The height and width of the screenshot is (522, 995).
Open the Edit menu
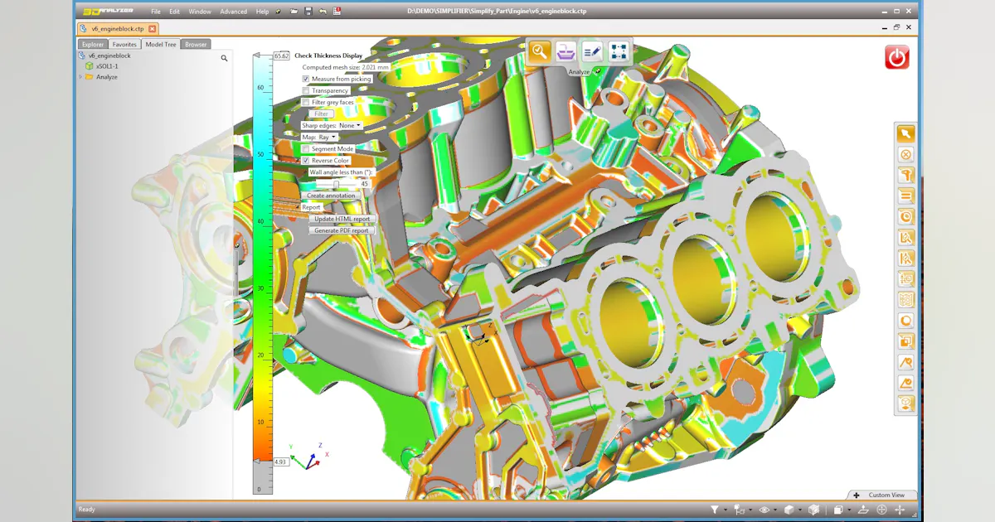click(x=174, y=12)
